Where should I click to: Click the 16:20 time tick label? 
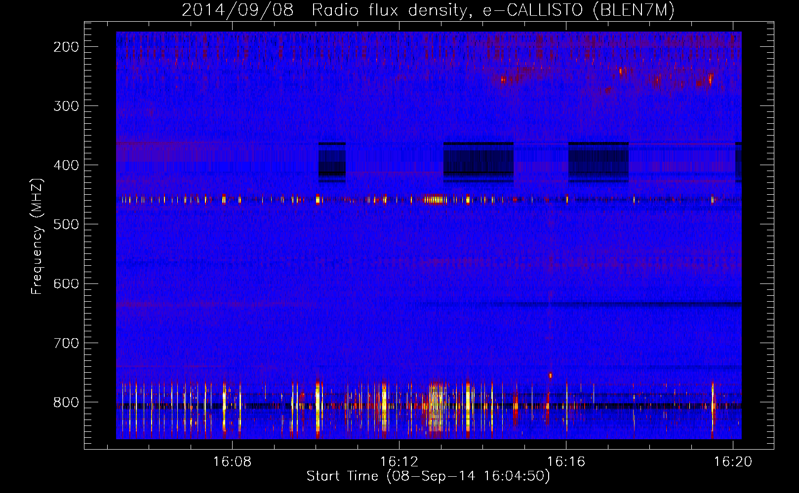[733, 461]
